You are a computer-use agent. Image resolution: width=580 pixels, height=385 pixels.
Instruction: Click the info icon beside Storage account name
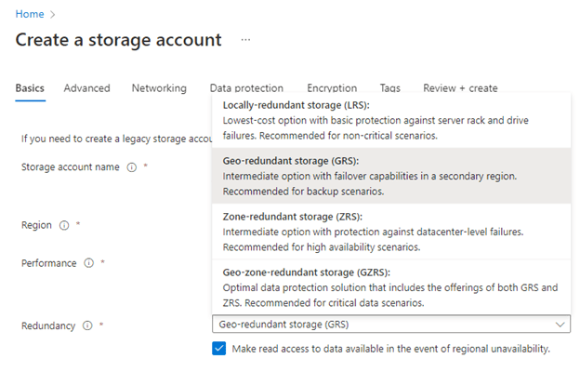[132, 167]
